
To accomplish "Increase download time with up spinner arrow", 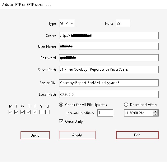I will [x=155, y=112].
